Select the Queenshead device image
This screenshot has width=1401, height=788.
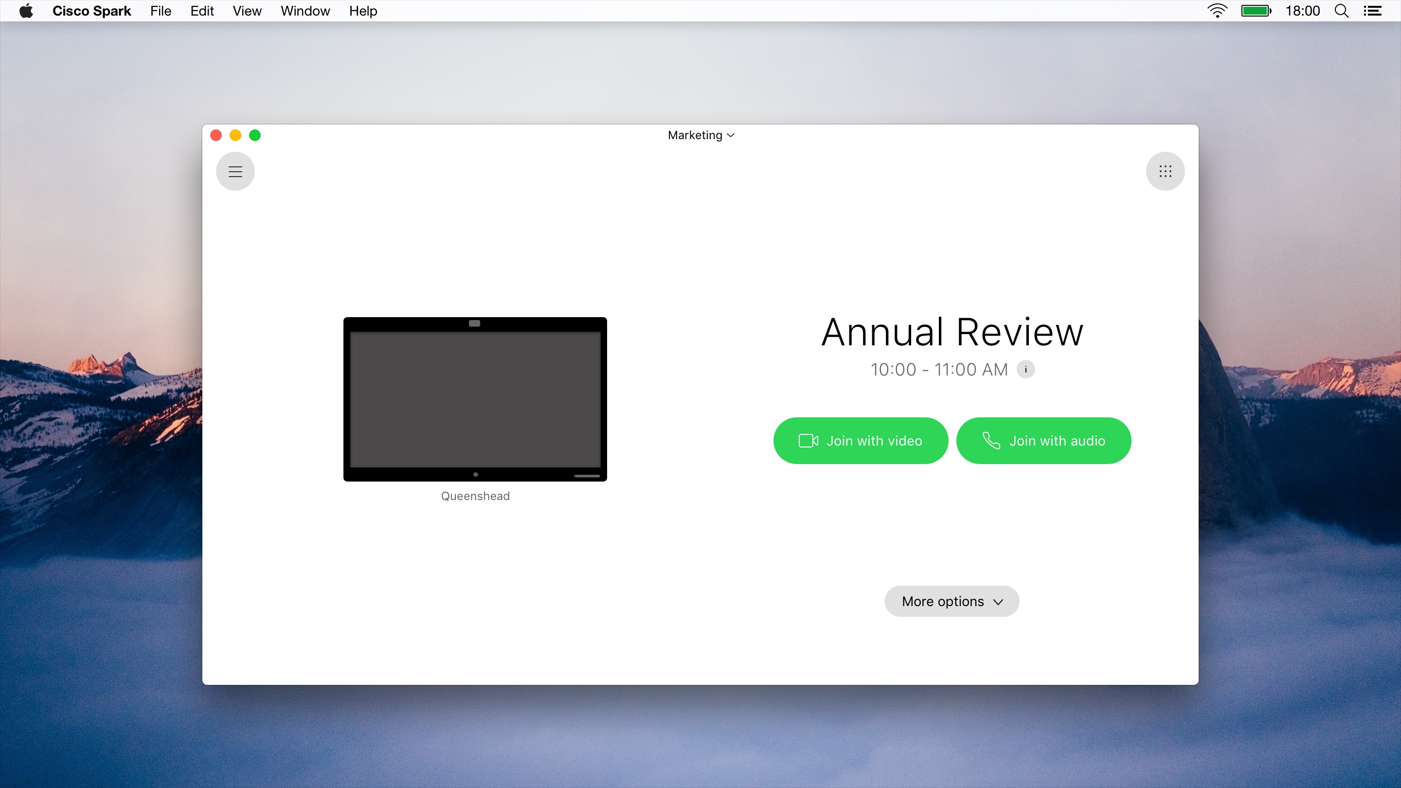tap(475, 399)
